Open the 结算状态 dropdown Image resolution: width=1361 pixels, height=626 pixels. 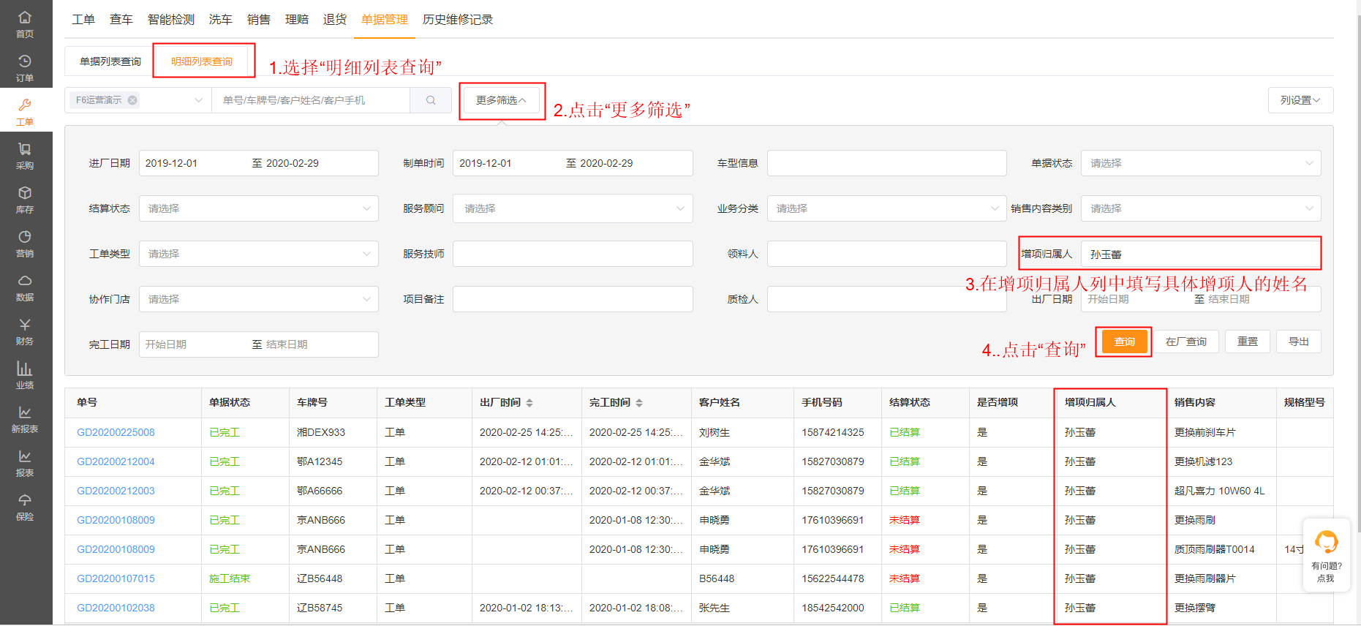(259, 208)
